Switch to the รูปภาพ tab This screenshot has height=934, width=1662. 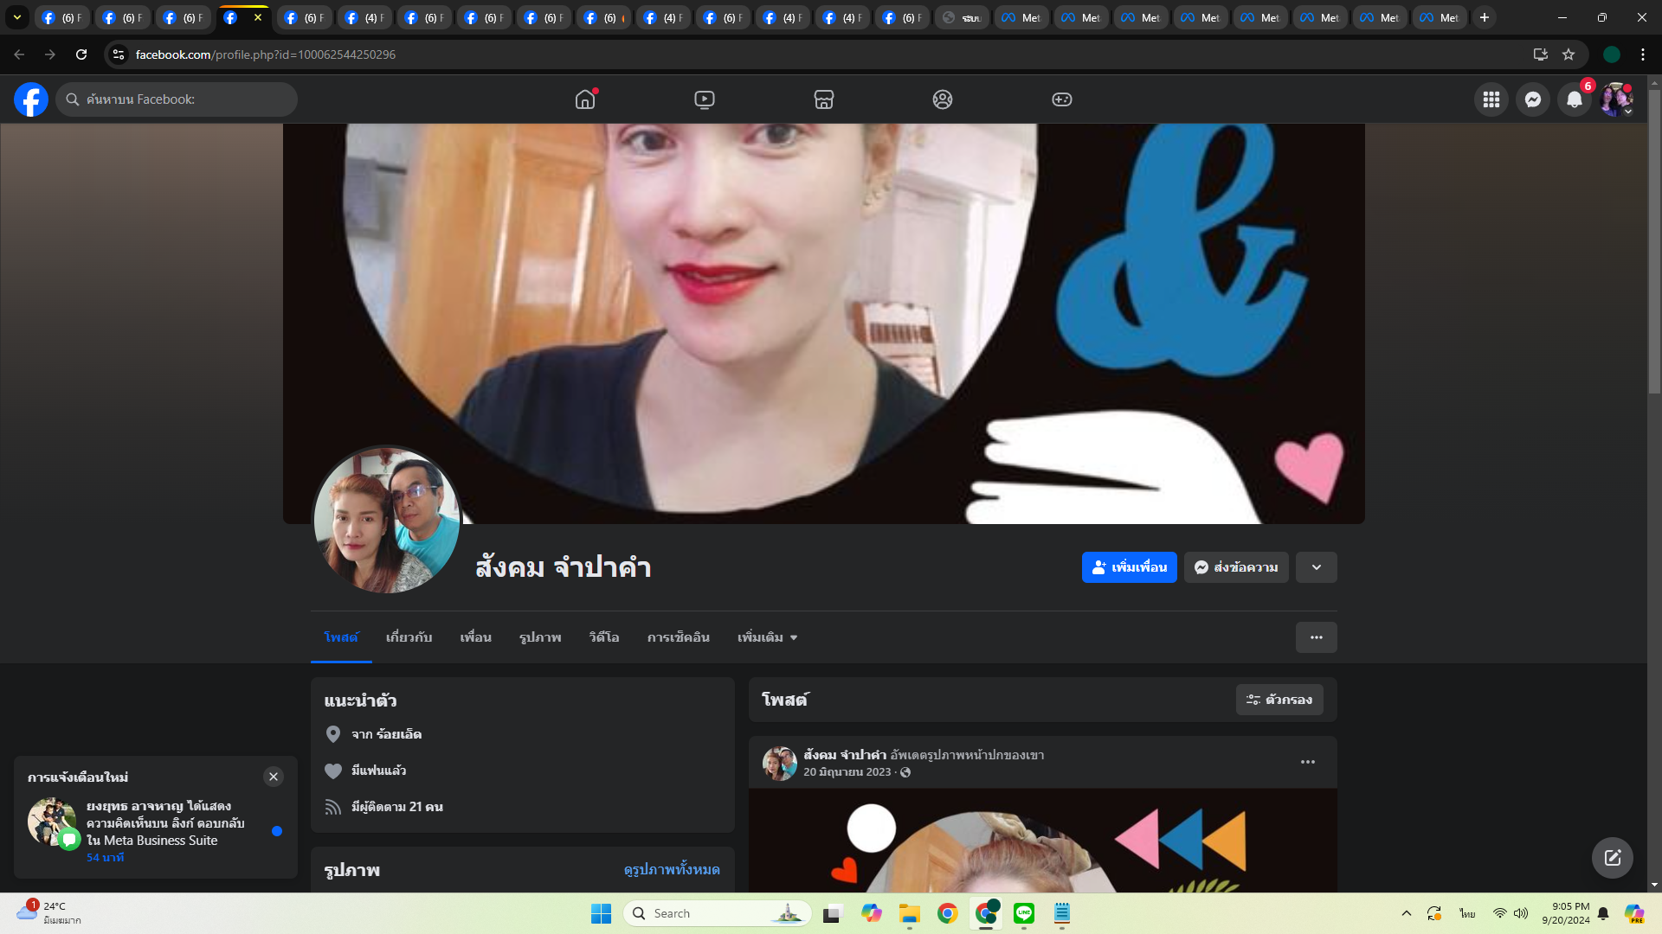point(540,637)
